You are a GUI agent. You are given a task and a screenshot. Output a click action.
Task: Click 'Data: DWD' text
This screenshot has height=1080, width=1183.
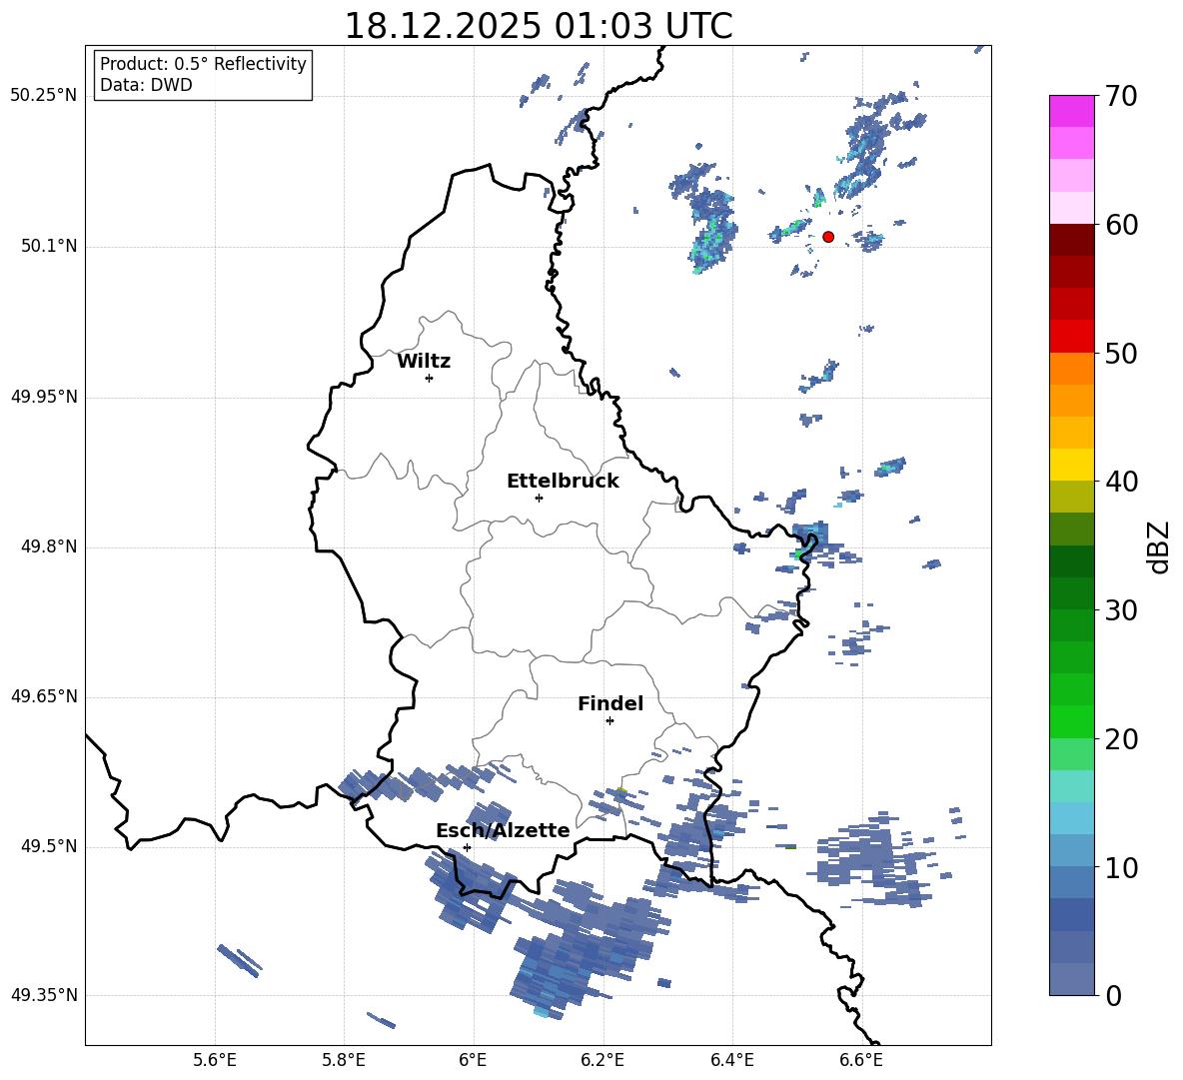(x=146, y=85)
